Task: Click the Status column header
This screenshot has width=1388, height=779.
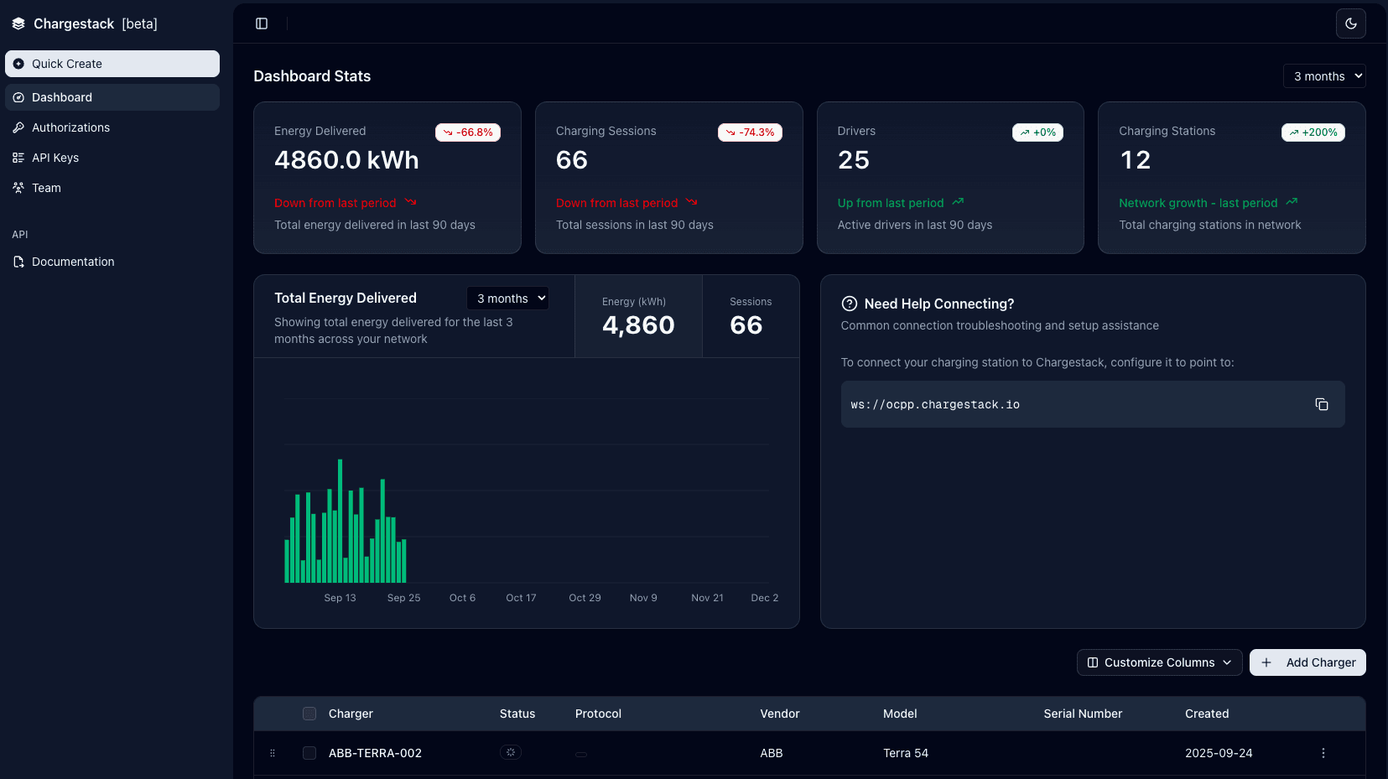Action: (x=517, y=714)
